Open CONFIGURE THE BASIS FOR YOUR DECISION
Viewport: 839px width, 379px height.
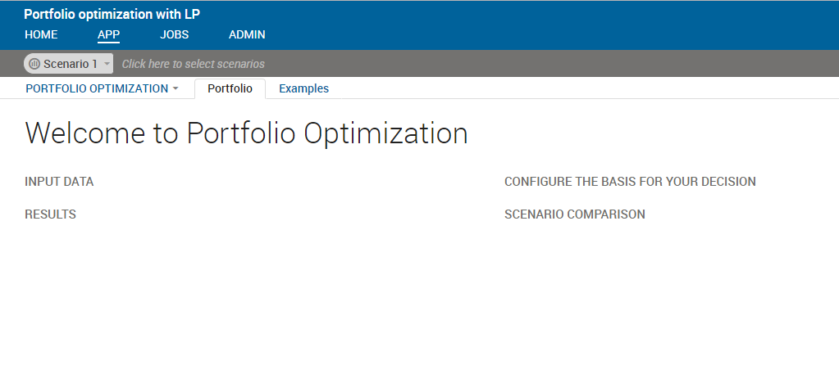631,182
